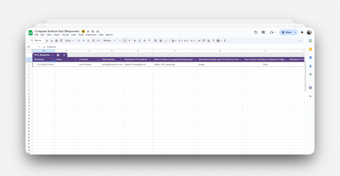Click the Share button

pyautogui.click(x=288, y=32)
